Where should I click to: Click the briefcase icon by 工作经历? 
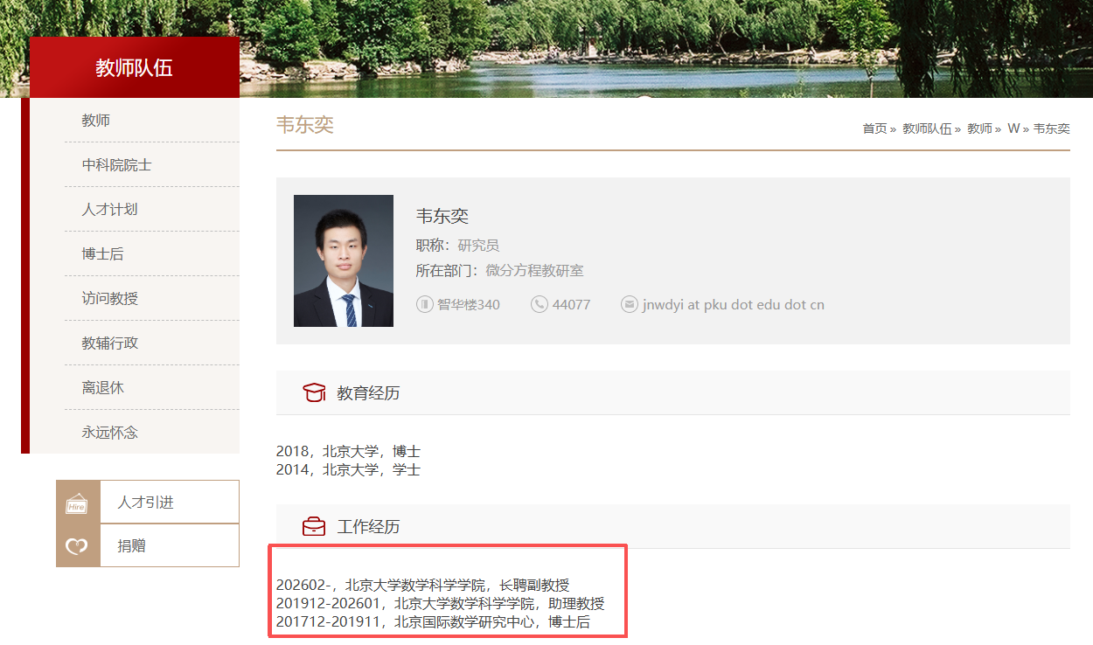point(314,526)
